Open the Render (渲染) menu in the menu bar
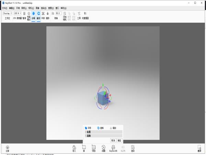Viewport: 206px width, 155px height. click(x=44, y=8)
